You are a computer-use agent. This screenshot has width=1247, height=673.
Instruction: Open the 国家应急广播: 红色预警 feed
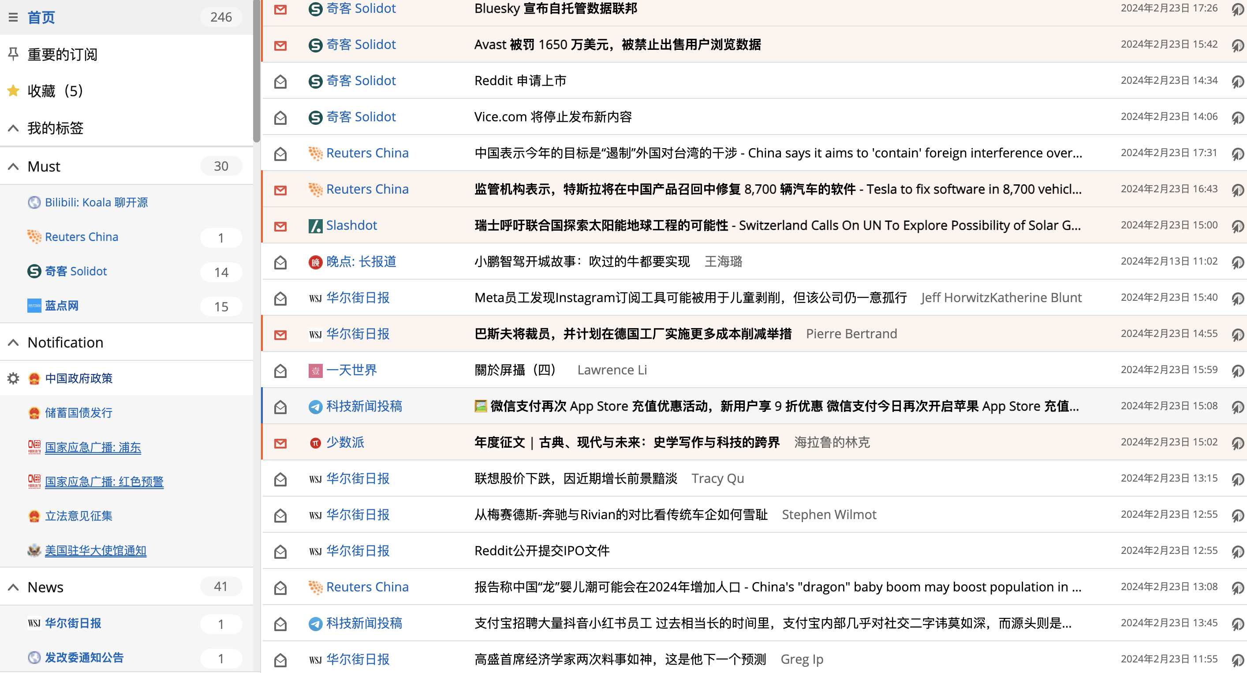[104, 482]
